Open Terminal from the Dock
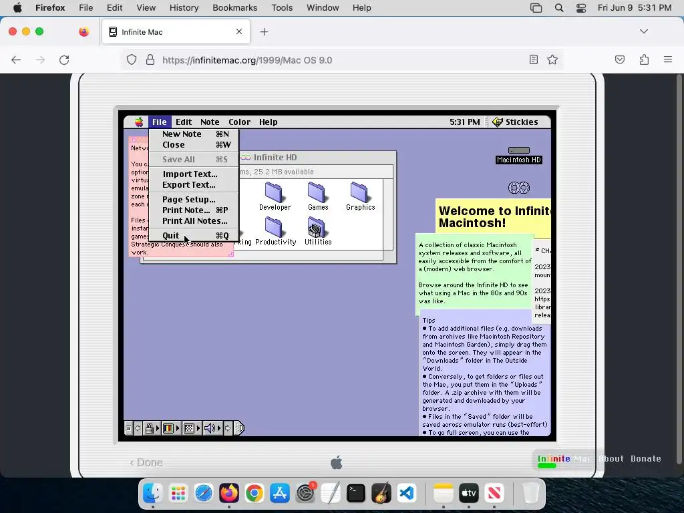The image size is (684, 513). (x=356, y=494)
